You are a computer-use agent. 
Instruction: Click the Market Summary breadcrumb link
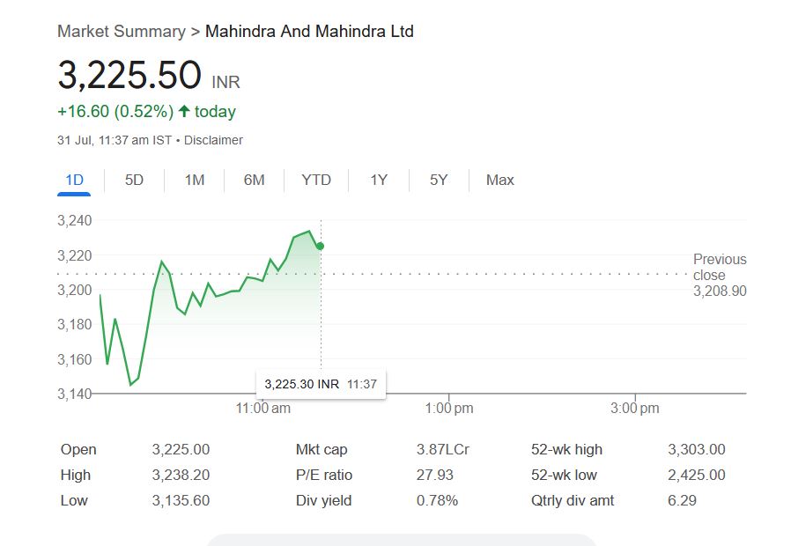(121, 32)
